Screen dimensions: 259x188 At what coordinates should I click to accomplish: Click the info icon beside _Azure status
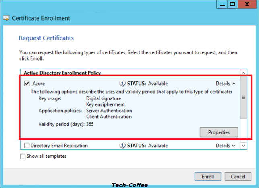(122, 84)
